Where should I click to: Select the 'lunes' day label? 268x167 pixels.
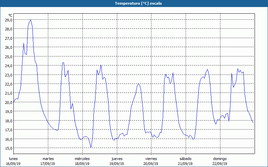[13, 159]
